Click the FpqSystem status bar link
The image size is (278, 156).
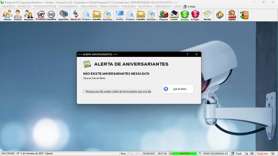click(263, 154)
